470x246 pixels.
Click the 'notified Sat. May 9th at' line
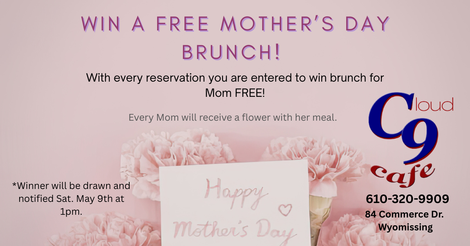coord(71,198)
